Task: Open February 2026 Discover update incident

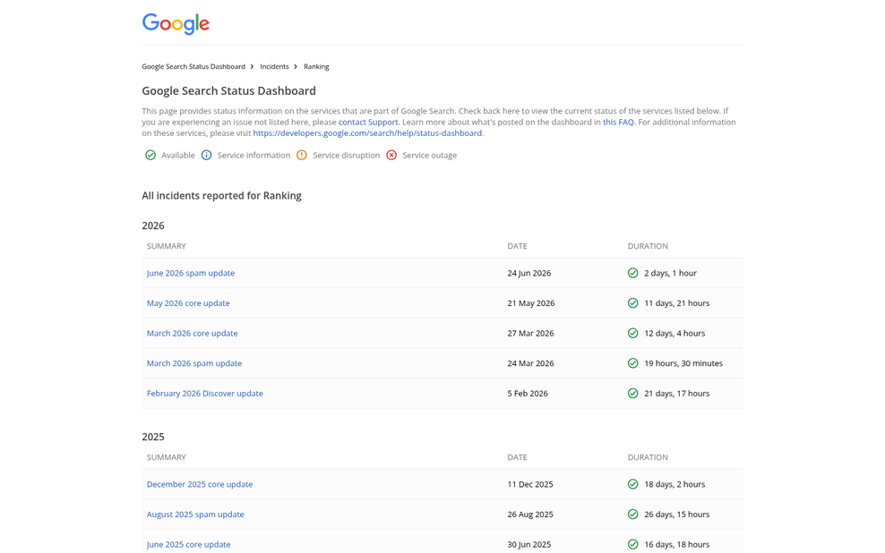Action: (x=205, y=394)
